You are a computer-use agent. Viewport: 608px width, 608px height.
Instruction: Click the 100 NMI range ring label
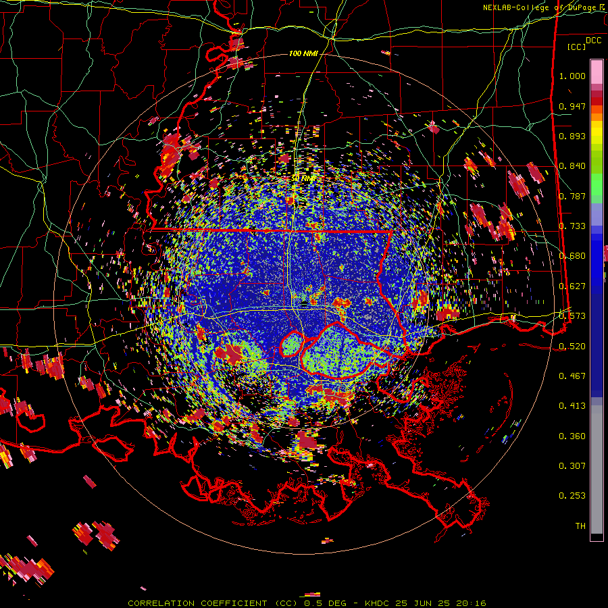point(303,53)
